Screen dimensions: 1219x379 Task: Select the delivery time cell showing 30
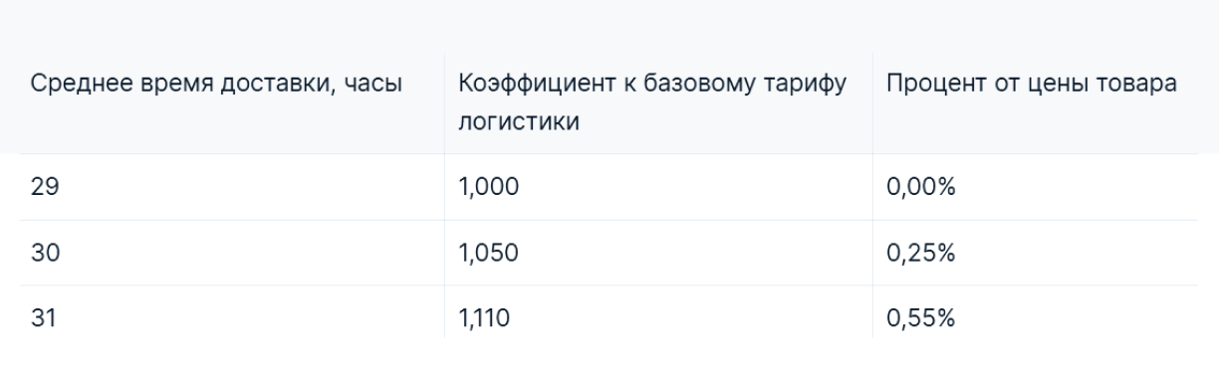click(232, 253)
